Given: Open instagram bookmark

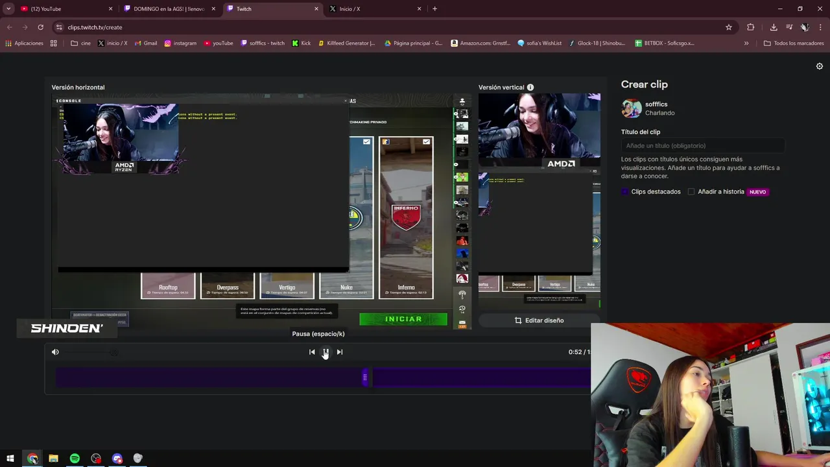Looking at the screenshot, I should coord(180,43).
